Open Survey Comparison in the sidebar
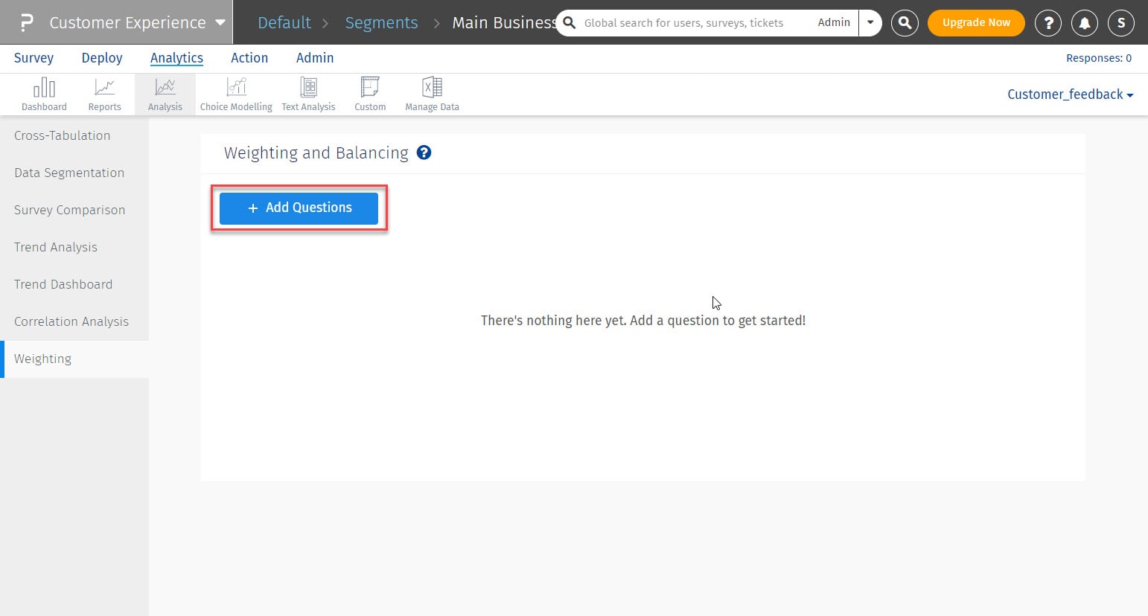This screenshot has width=1148, height=616. pyautogui.click(x=74, y=210)
